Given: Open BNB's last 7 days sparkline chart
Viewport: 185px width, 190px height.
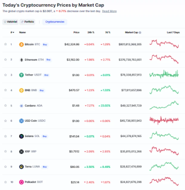Looking at the screenshot, I should pyautogui.click(x=164, y=90).
